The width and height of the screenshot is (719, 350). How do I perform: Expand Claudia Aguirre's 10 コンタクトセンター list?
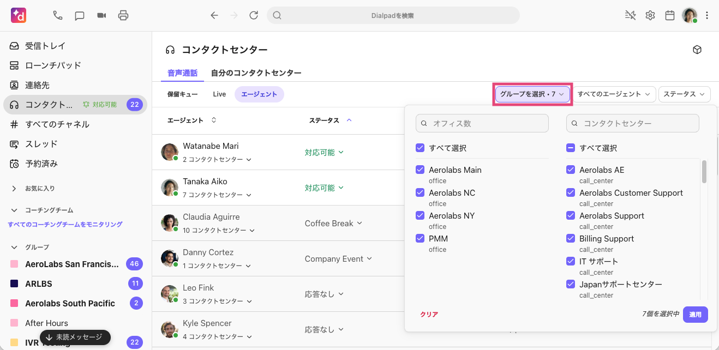(219, 230)
